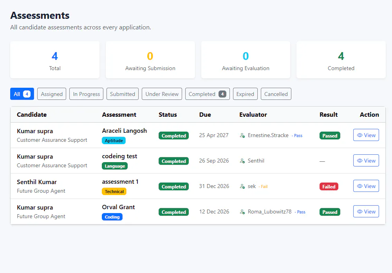Click the Language tag badge
The height and width of the screenshot is (273, 392).
[115, 166]
